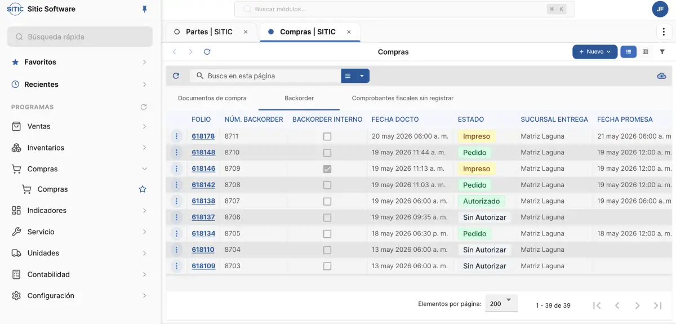
Task: Go forward with the right arrow icon
Action: (191, 52)
